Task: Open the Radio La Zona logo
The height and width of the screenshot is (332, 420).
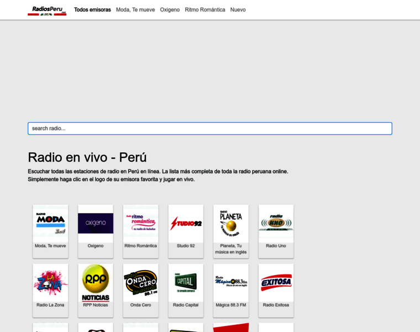Action: coord(50,283)
